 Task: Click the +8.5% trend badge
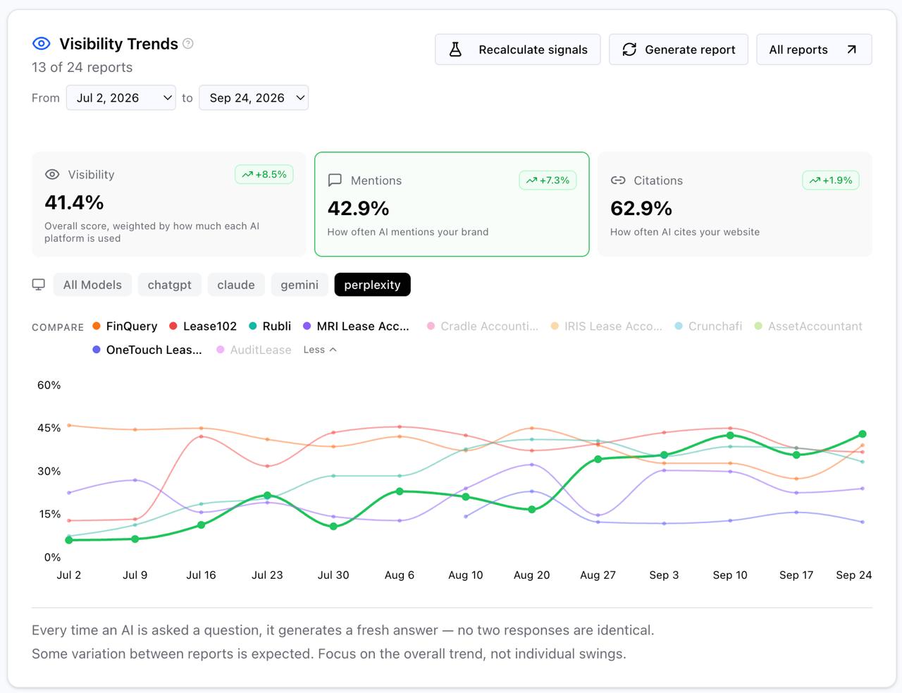coord(264,174)
